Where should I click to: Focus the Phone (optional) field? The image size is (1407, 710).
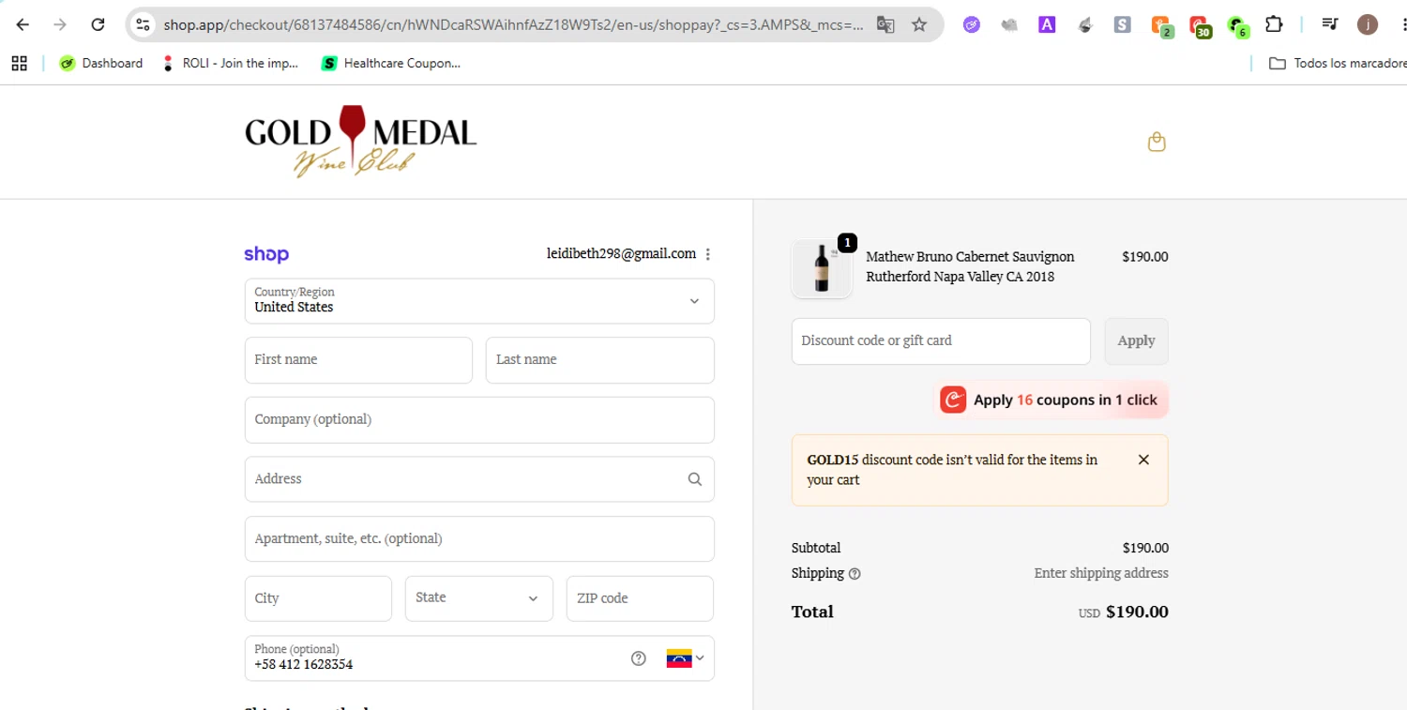tap(479, 658)
